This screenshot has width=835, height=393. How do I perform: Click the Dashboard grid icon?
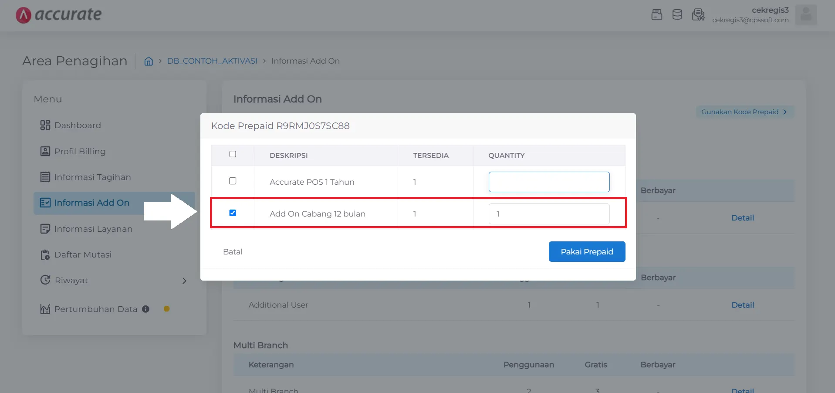(x=45, y=125)
